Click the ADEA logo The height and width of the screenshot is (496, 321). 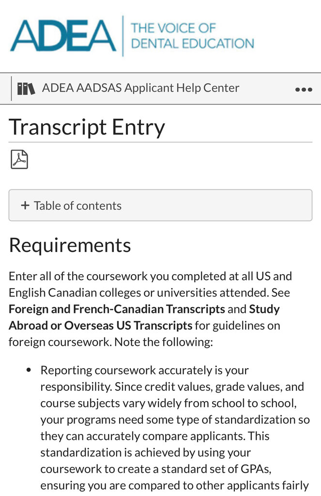coord(63,36)
